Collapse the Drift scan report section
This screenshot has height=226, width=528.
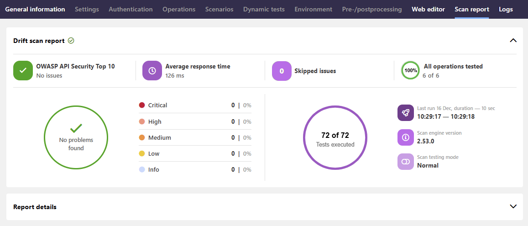pos(513,41)
